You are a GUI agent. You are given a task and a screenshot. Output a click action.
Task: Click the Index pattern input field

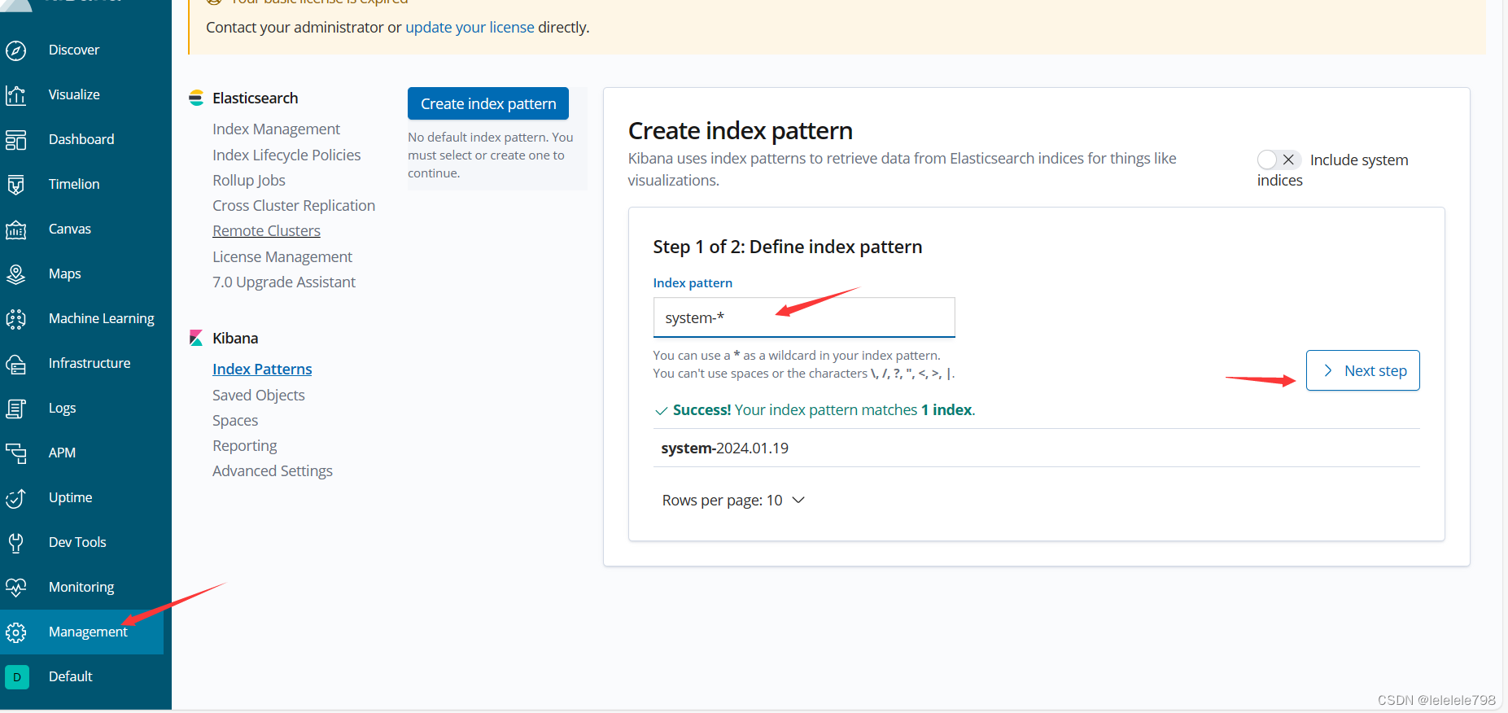pos(804,317)
